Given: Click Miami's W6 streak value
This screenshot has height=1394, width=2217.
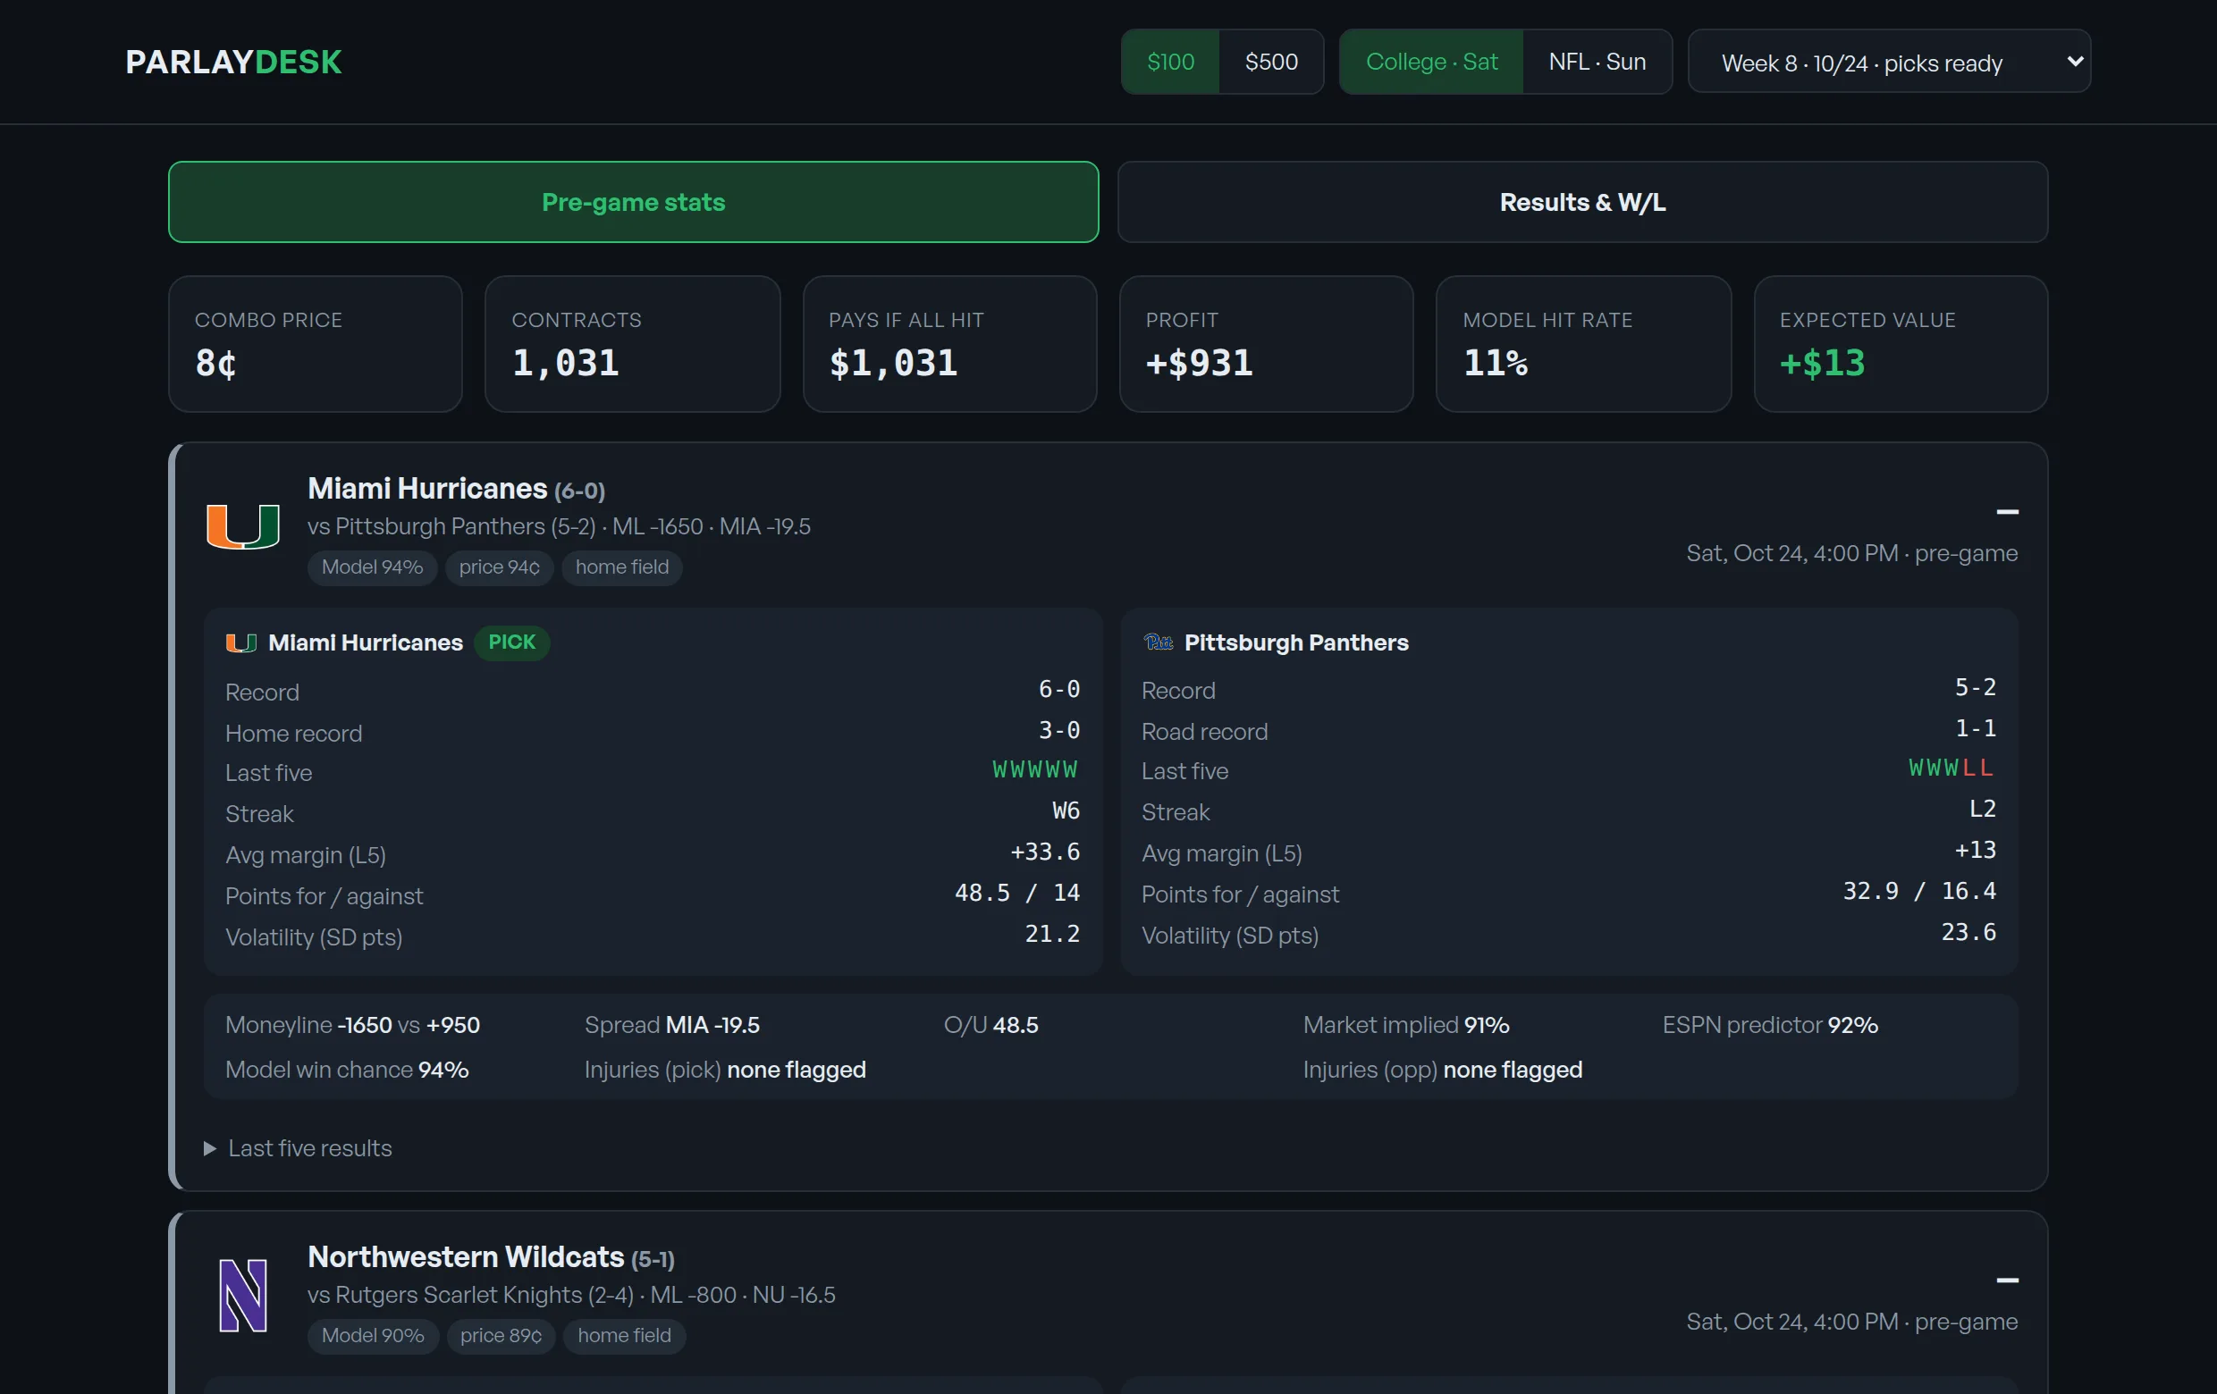Looking at the screenshot, I should tap(1066, 810).
